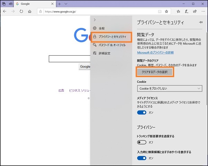Click the browser Back arrow
This screenshot has width=208, height=166.
5,11
